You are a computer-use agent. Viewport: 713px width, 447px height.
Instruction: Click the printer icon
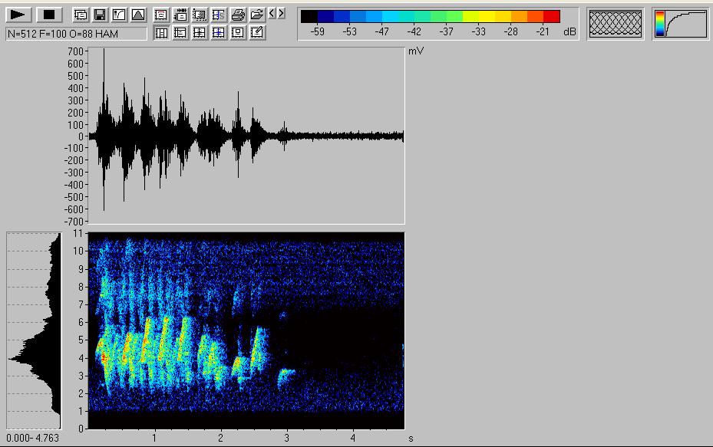(238, 15)
